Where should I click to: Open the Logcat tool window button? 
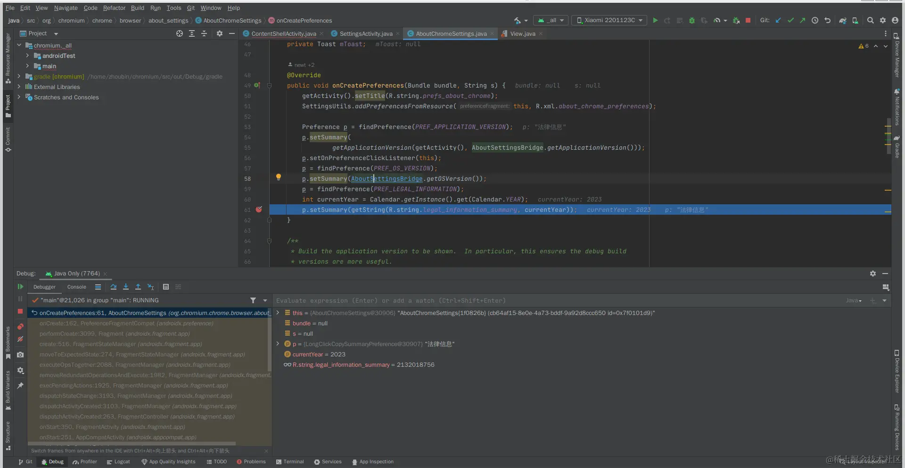click(x=118, y=462)
